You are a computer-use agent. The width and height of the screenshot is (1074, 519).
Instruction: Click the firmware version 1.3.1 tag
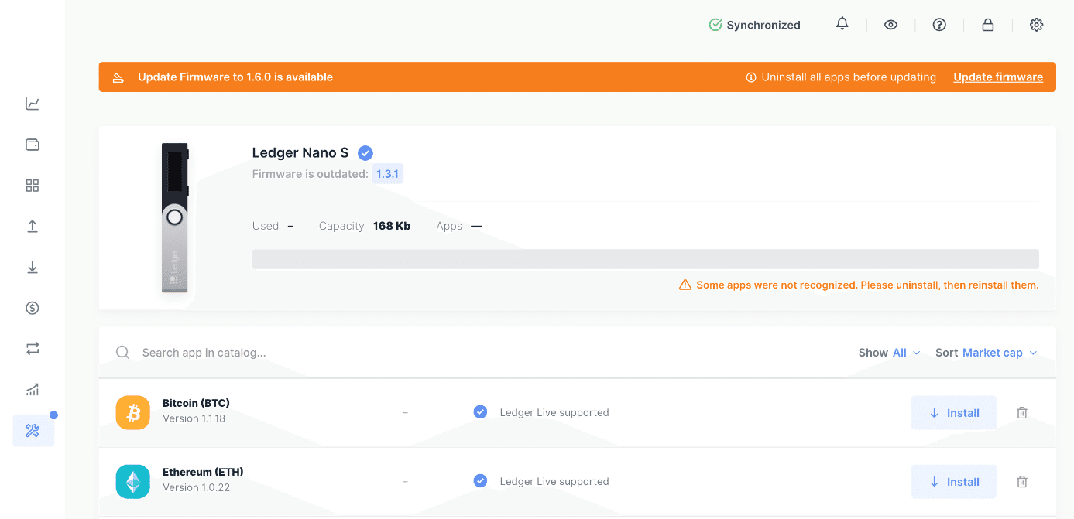[x=387, y=174]
